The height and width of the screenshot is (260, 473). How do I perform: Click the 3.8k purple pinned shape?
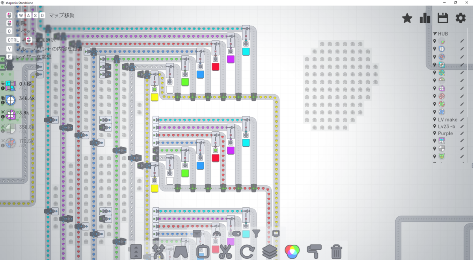[x=11, y=114]
